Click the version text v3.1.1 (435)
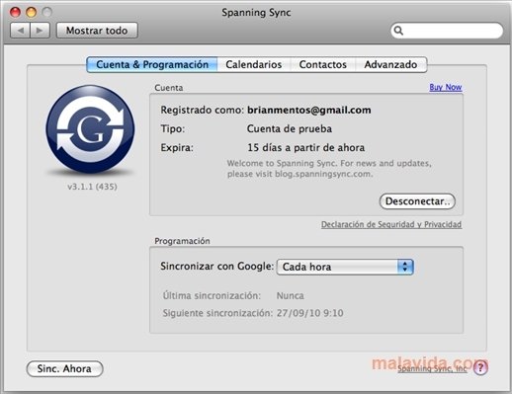Screen dimensions: 512x394 pyautogui.click(x=92, y=187)
